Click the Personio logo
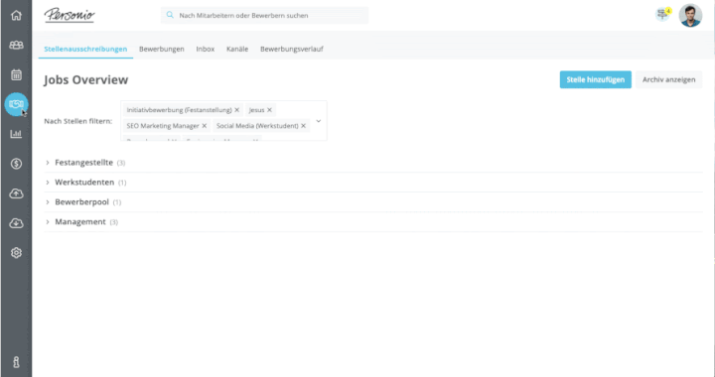715x377 pixels. coord(70,15)
